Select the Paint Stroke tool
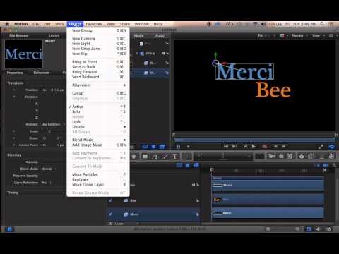The width and height of the screenshot is (339, 254). 165,157
